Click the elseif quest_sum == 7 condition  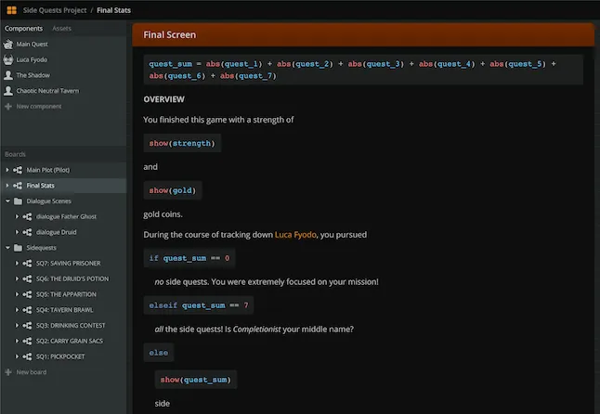199,305
